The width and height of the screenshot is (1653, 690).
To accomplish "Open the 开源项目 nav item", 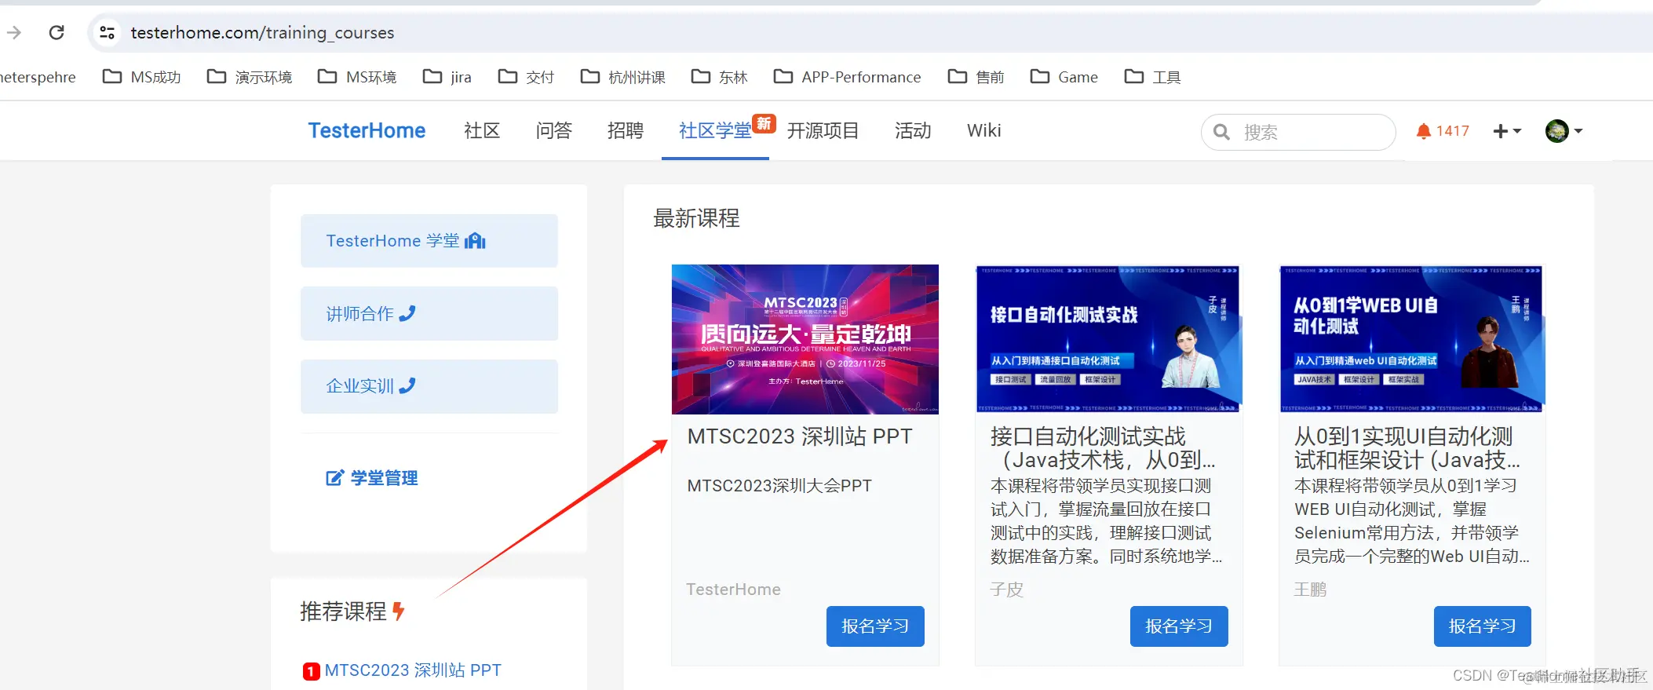I will (823, 130).
